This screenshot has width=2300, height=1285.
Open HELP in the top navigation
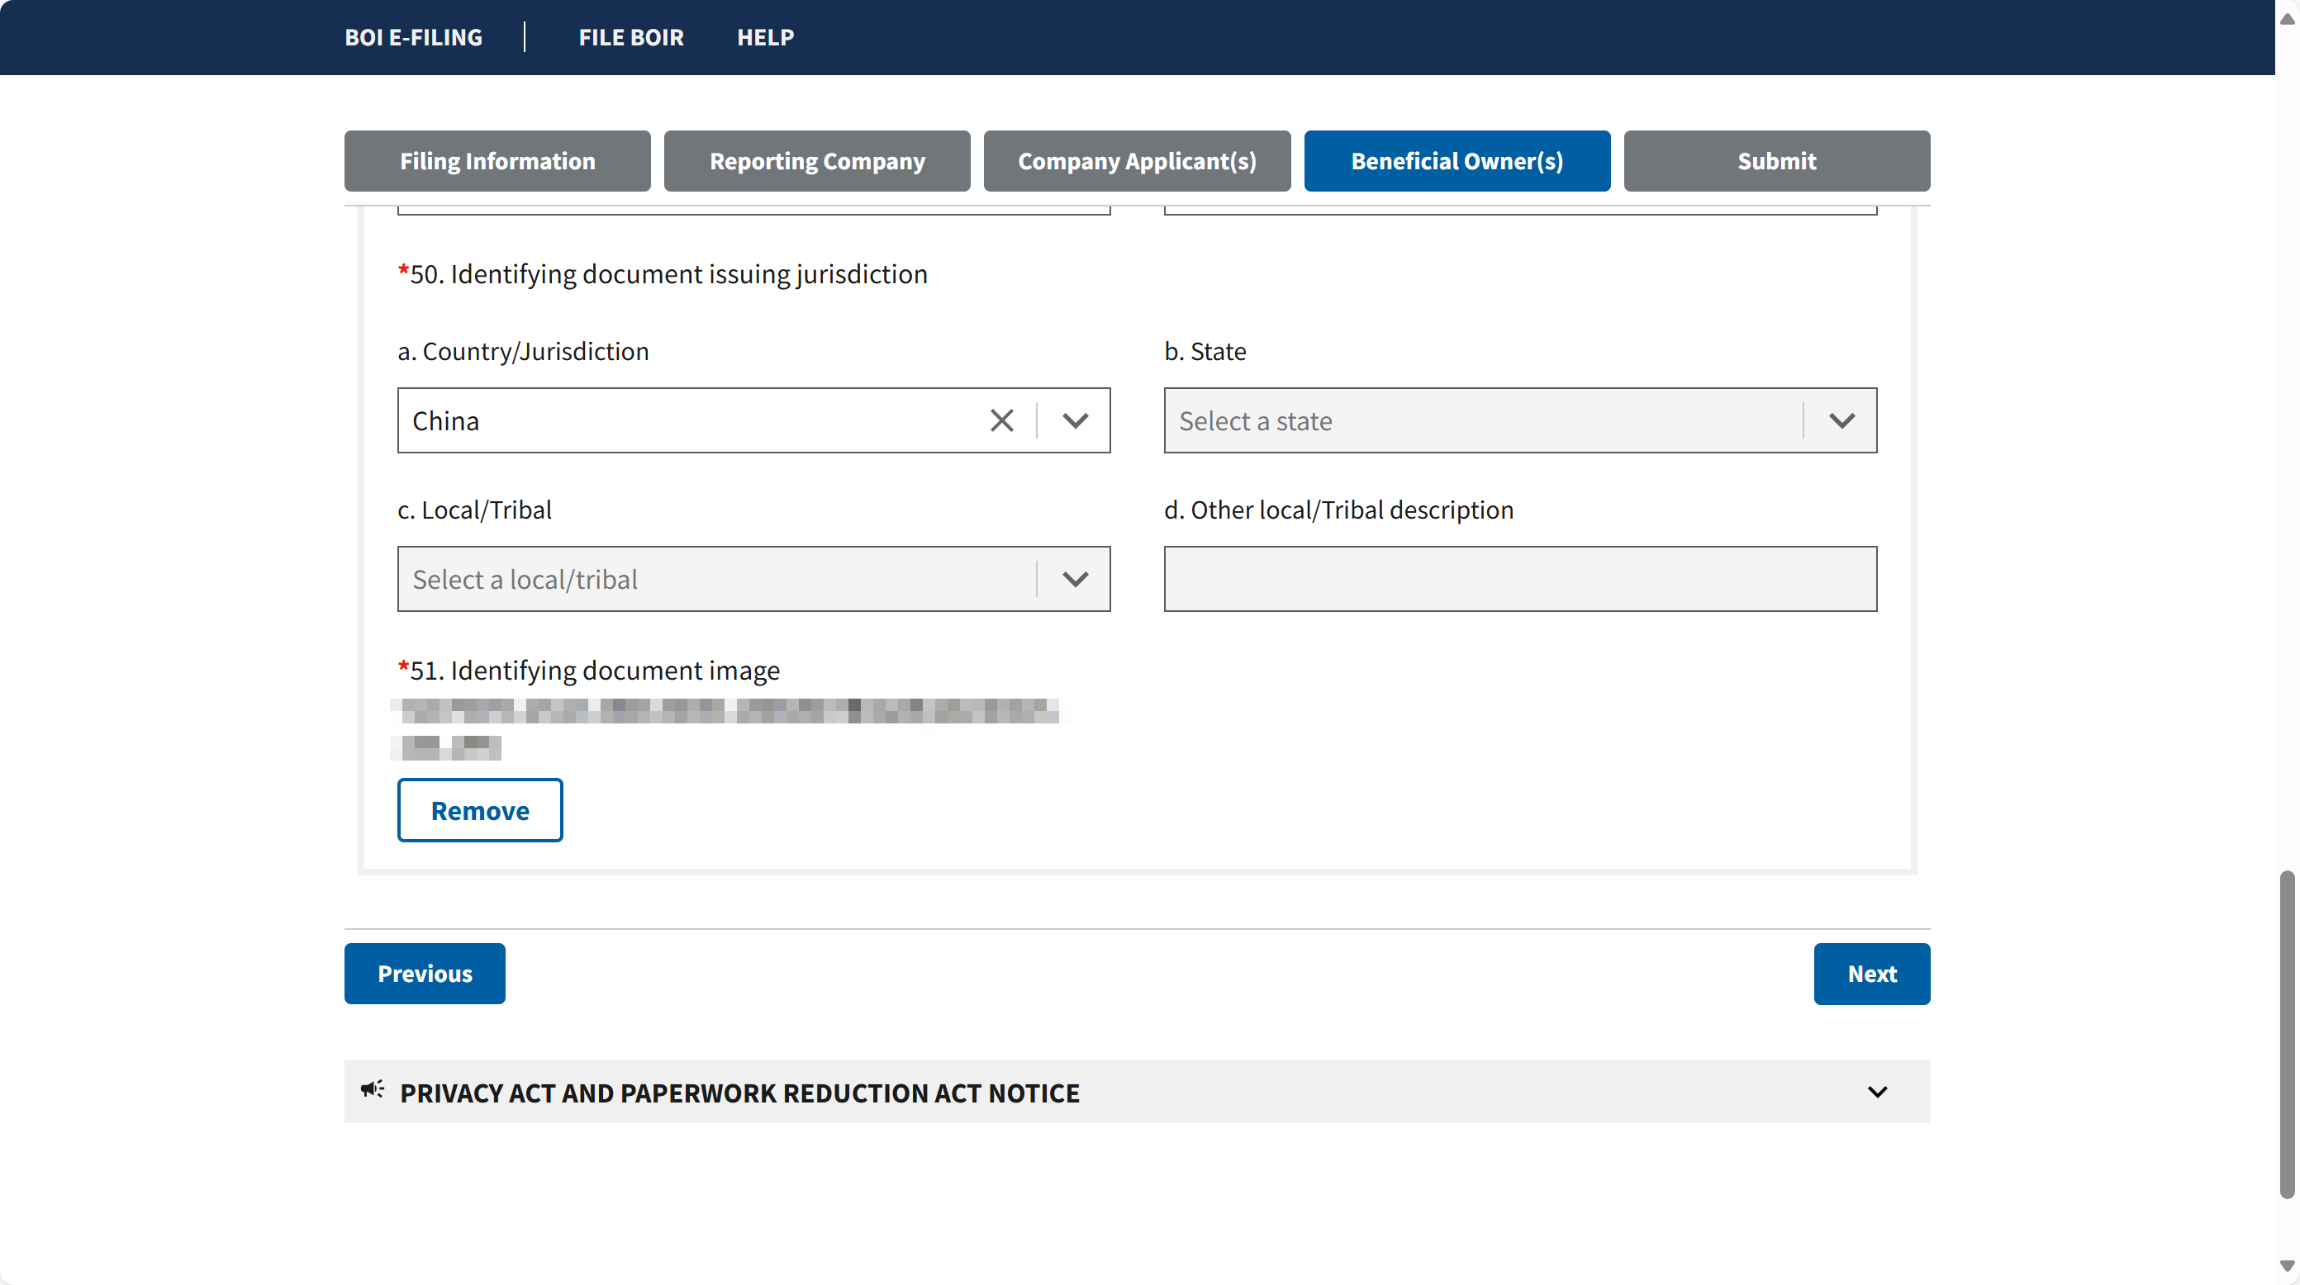[765, 37]
